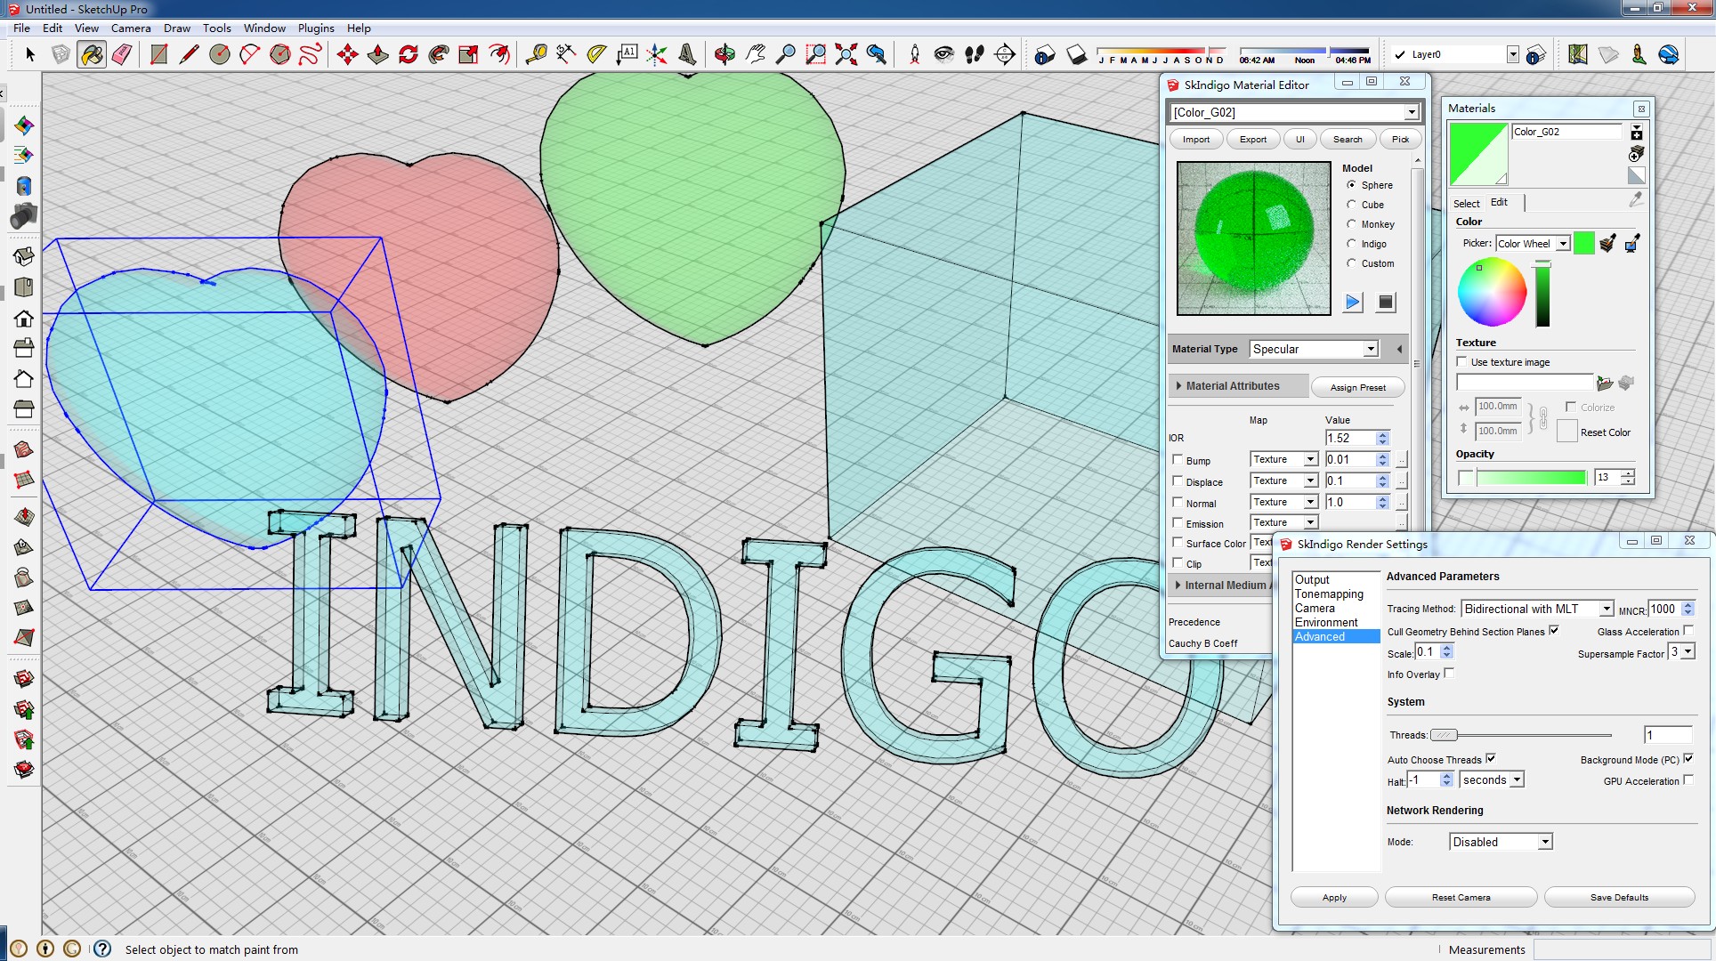Tick the Emission checkbox

1178,523
